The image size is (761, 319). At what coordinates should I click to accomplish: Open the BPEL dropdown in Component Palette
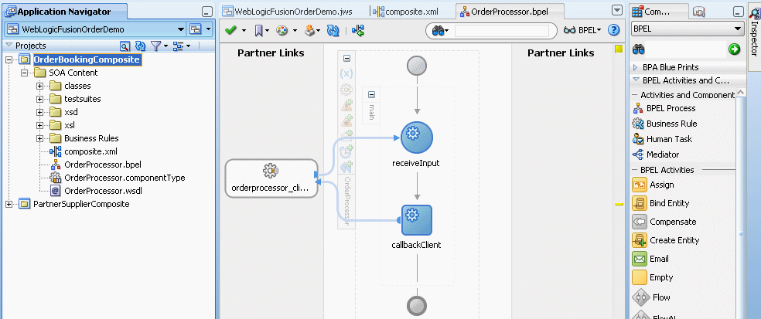(739, 29)
